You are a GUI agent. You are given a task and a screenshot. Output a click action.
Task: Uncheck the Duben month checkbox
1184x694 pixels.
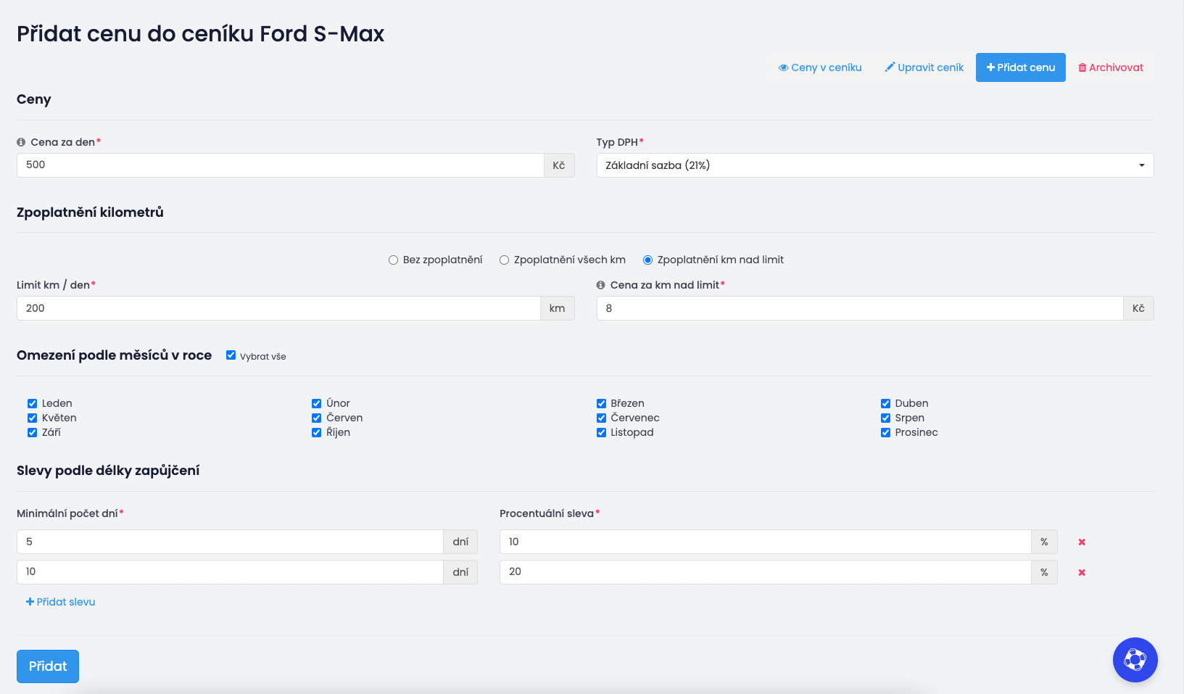886,403
